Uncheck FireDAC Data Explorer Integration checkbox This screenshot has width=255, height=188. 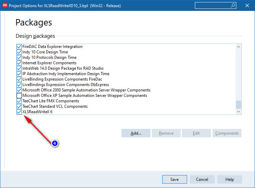(x=19, y=47)
